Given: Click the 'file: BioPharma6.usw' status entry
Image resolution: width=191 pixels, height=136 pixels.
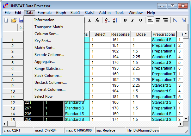Looking at the screenshot, I should (x=143, y=130).
